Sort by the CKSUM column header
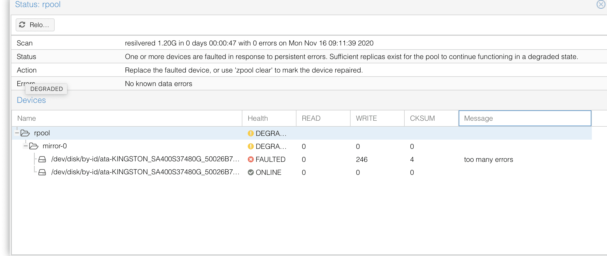 tap(431, 118)
